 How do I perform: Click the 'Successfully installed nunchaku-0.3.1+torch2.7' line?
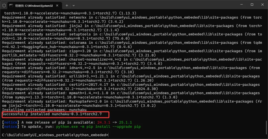coord(52,114)
